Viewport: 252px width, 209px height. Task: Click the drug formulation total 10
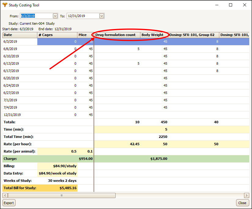(x=137, y=122)
